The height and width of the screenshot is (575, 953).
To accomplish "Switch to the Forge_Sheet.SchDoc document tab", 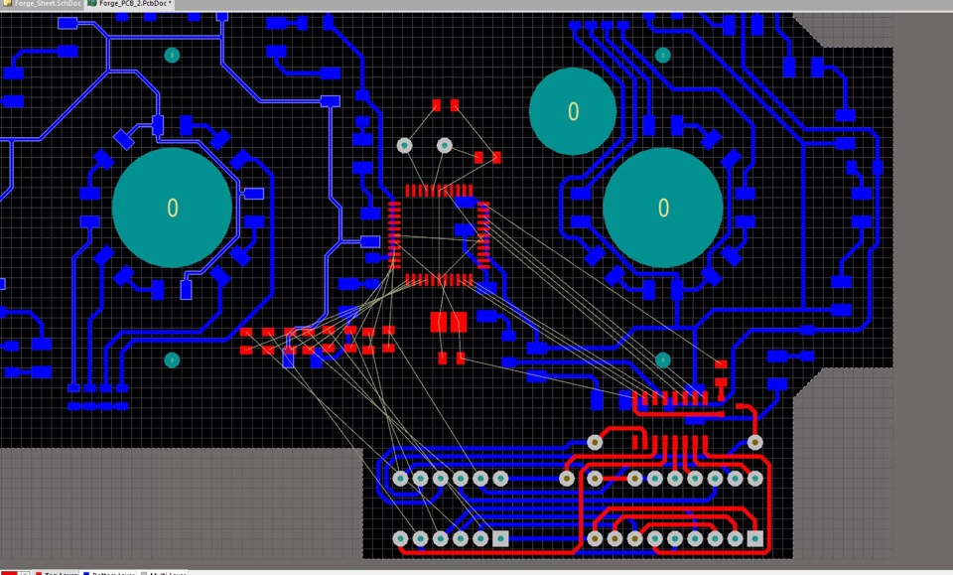I will [42, 4].
